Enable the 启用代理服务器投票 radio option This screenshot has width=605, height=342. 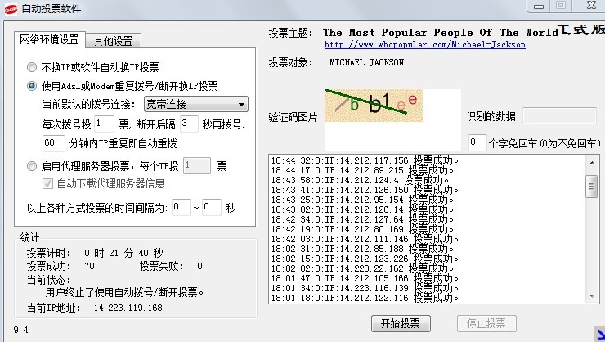tap(32, 166)
